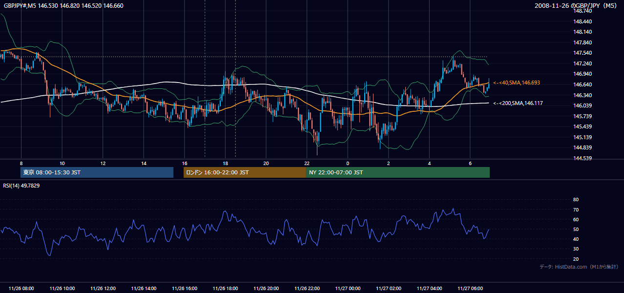Click the 144.539 price axis label
Viewport: 624px width, 293px height.
(582, 158)
